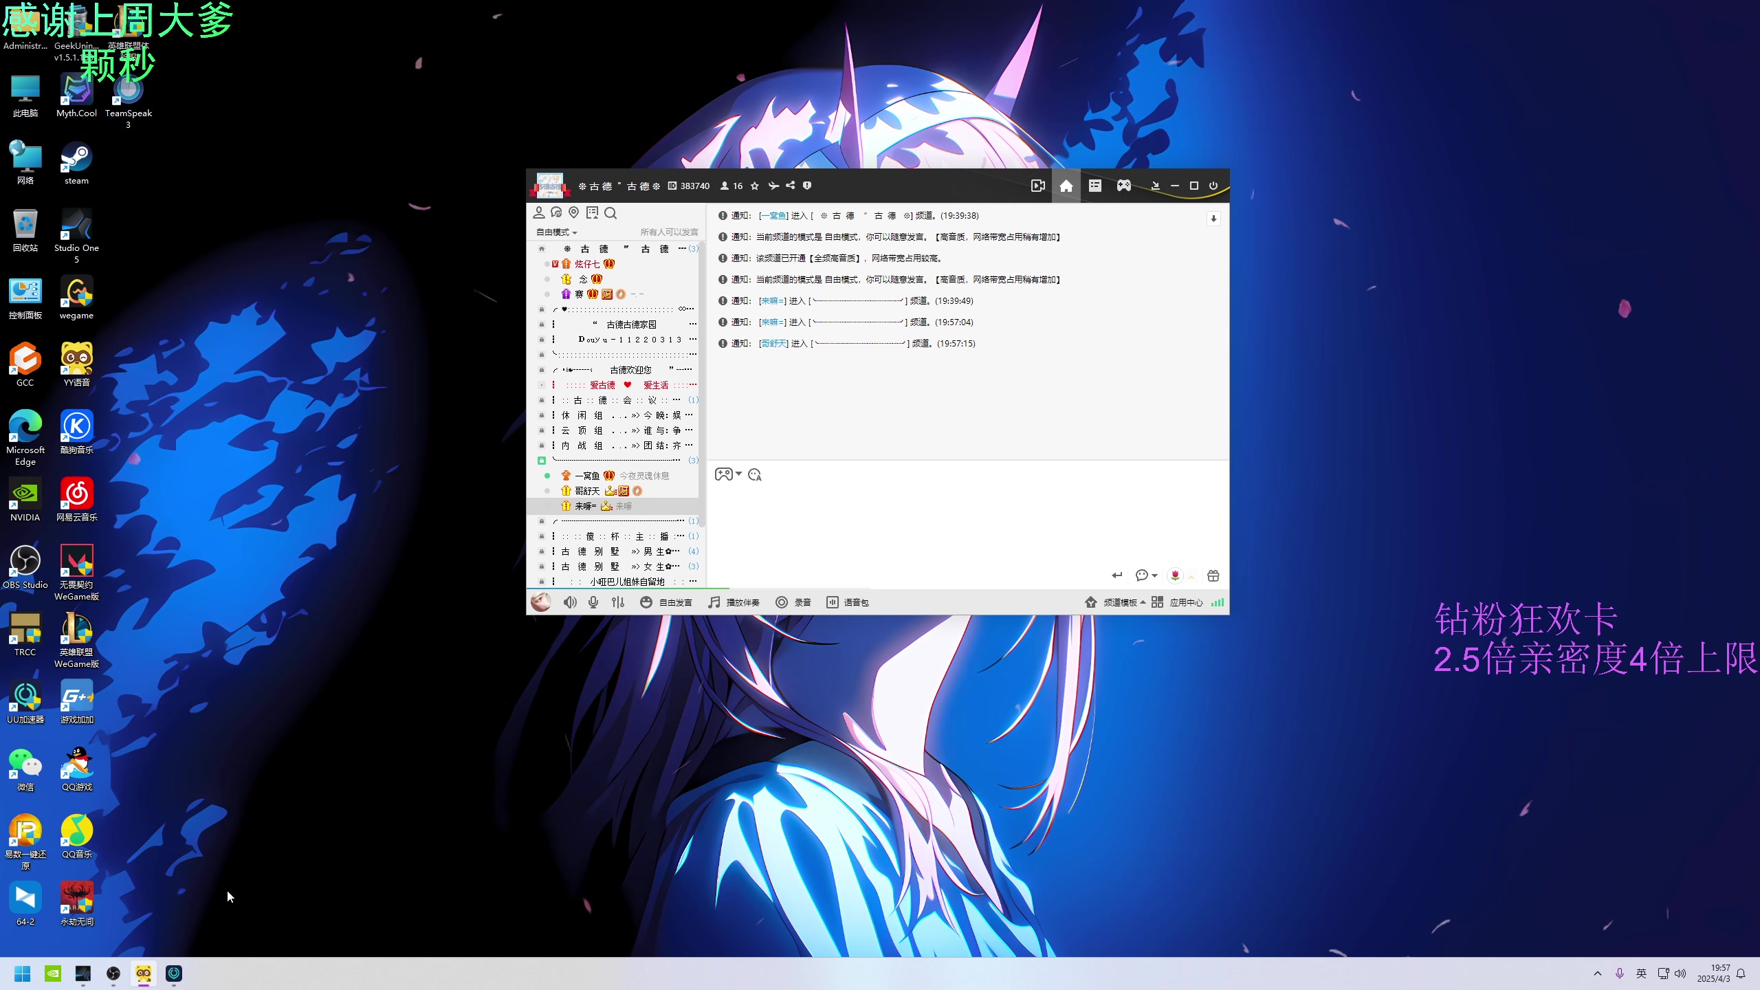Open YY语音 from the taskbar
This screenshot has width=1760, height=990.
(x=144, y=973)
